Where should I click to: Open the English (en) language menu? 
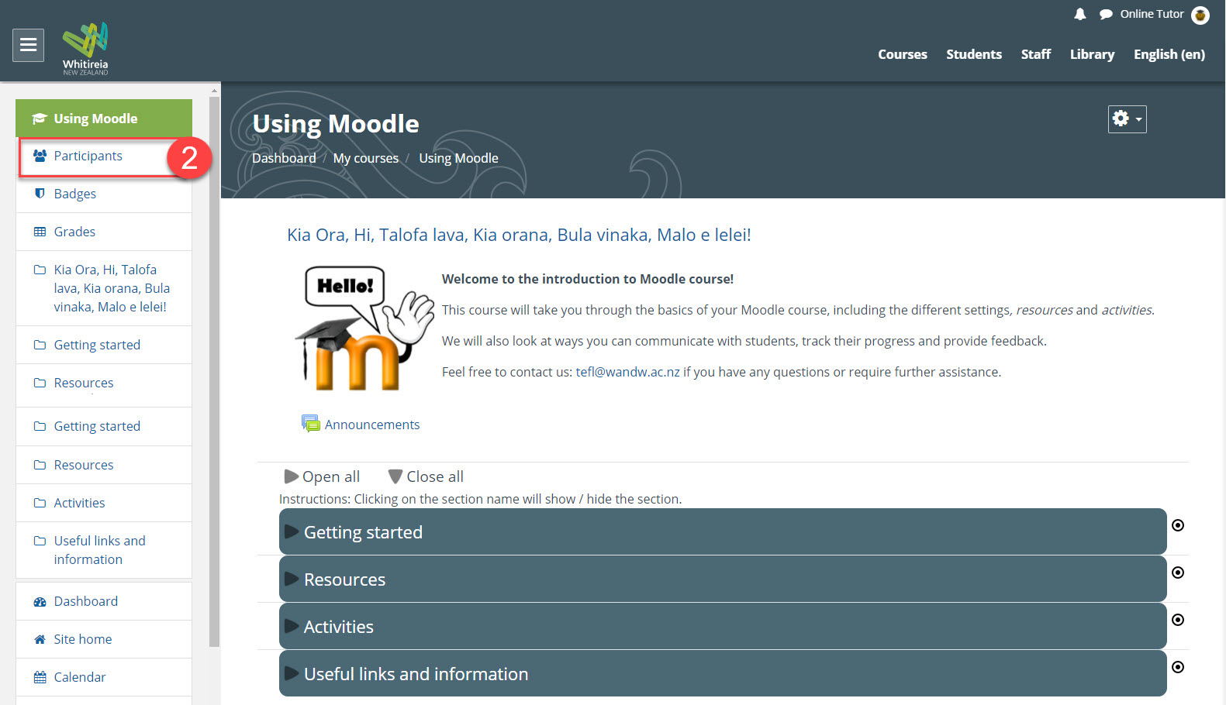coord(1169,54)
